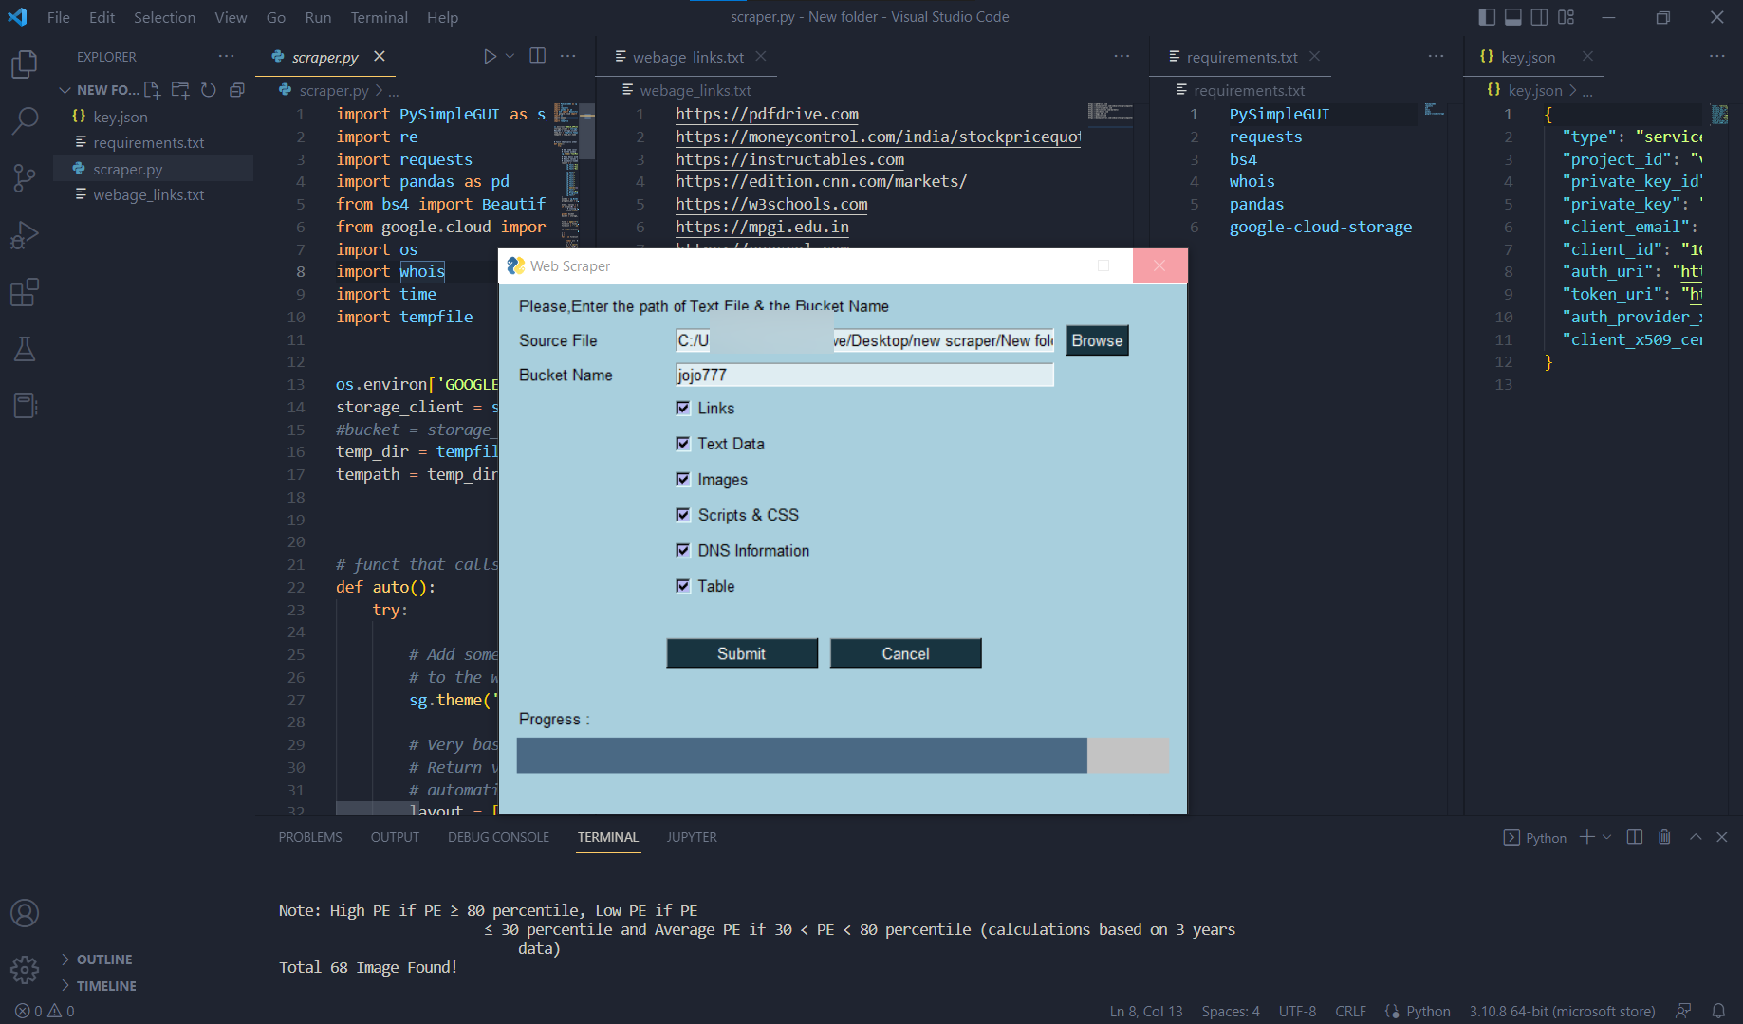
Task: Open the Extensions view
Action: coord(25,292)
